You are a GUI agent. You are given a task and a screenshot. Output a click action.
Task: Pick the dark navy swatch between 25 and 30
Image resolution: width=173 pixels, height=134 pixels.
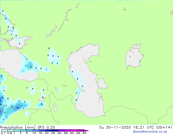point(55,130)
